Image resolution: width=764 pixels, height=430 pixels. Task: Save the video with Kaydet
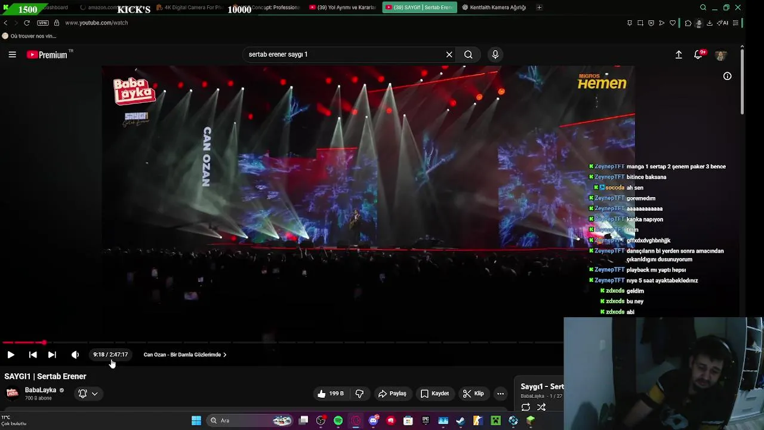[435, 394]
